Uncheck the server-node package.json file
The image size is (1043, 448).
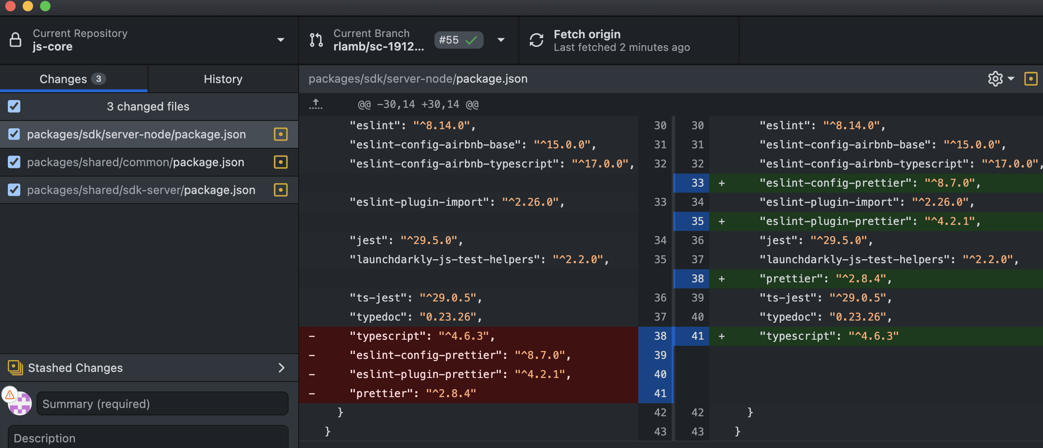click(x=14, y=134)
